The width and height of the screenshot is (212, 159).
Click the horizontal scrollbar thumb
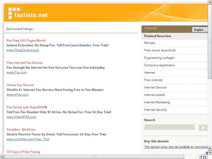tap(94, 157)
